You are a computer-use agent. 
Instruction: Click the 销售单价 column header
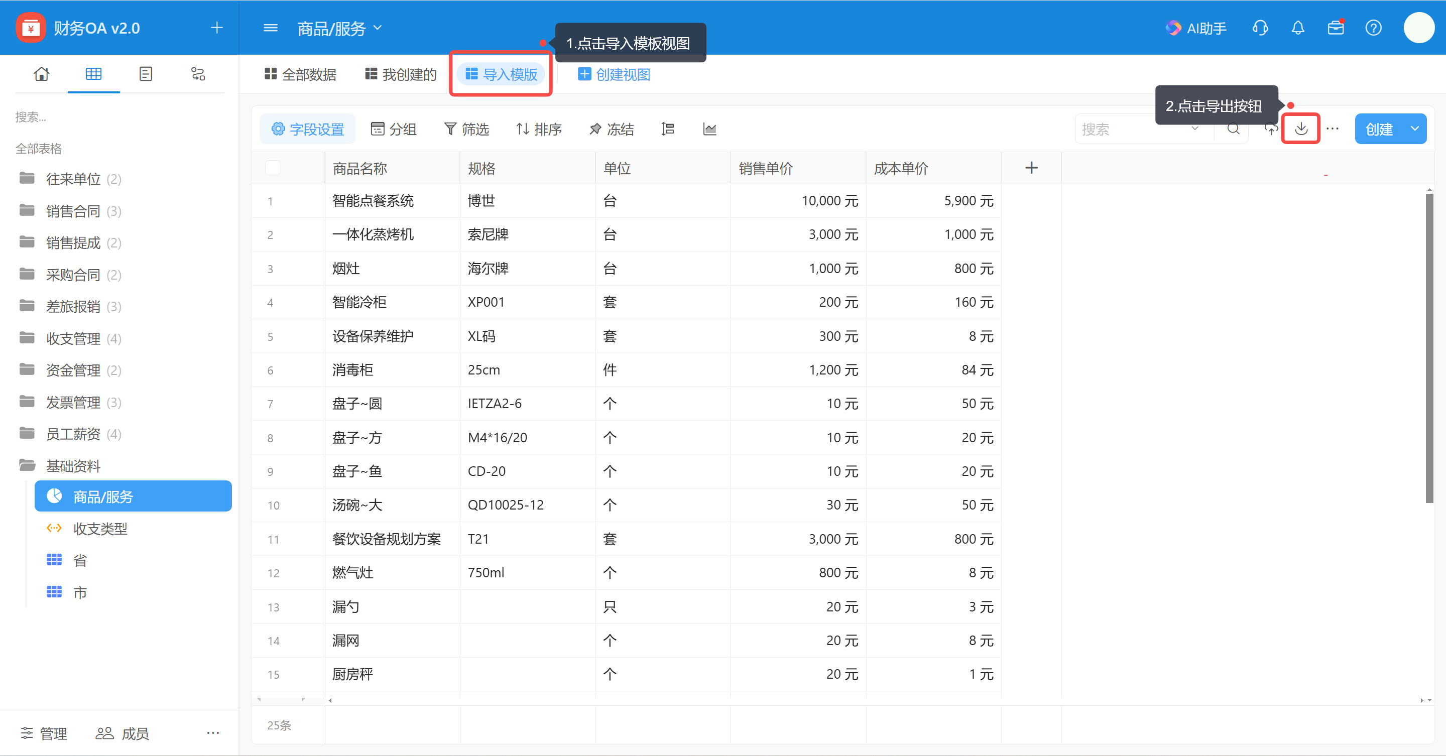798,168
